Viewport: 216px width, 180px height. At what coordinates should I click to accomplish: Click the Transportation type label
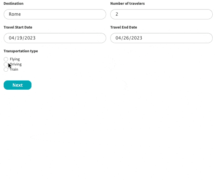[x=21, y=51]
